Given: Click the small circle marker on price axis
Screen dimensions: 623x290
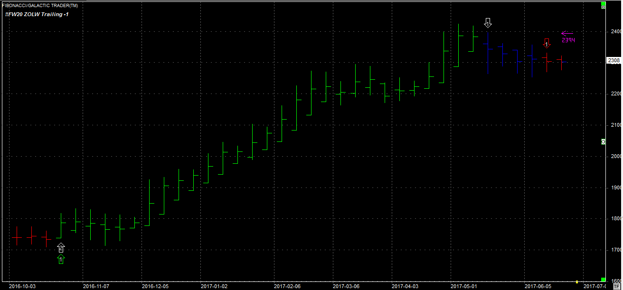Looking at the screenshot, I should coord(603,141).
